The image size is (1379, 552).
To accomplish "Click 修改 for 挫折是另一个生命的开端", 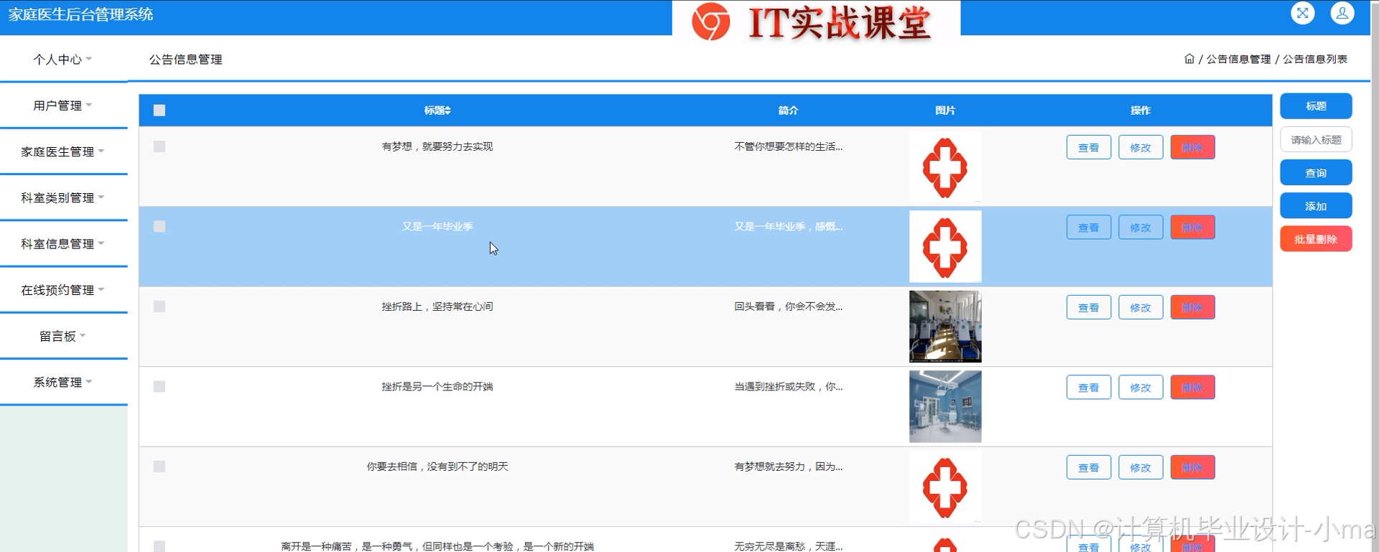I will (x=1141, y=388).
